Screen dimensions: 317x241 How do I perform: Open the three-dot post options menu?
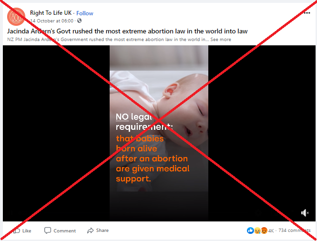pyautogui.click(x=307, y=13)
